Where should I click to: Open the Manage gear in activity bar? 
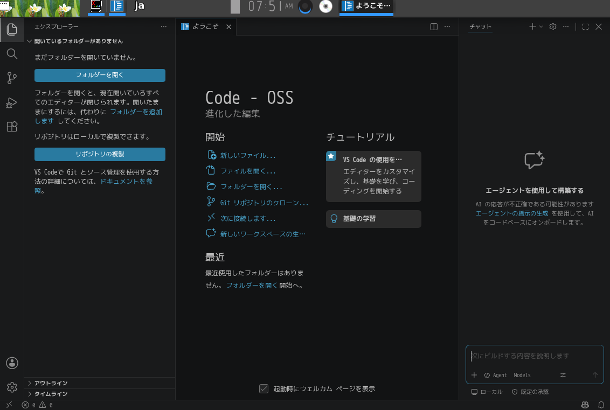click(12, 387)
